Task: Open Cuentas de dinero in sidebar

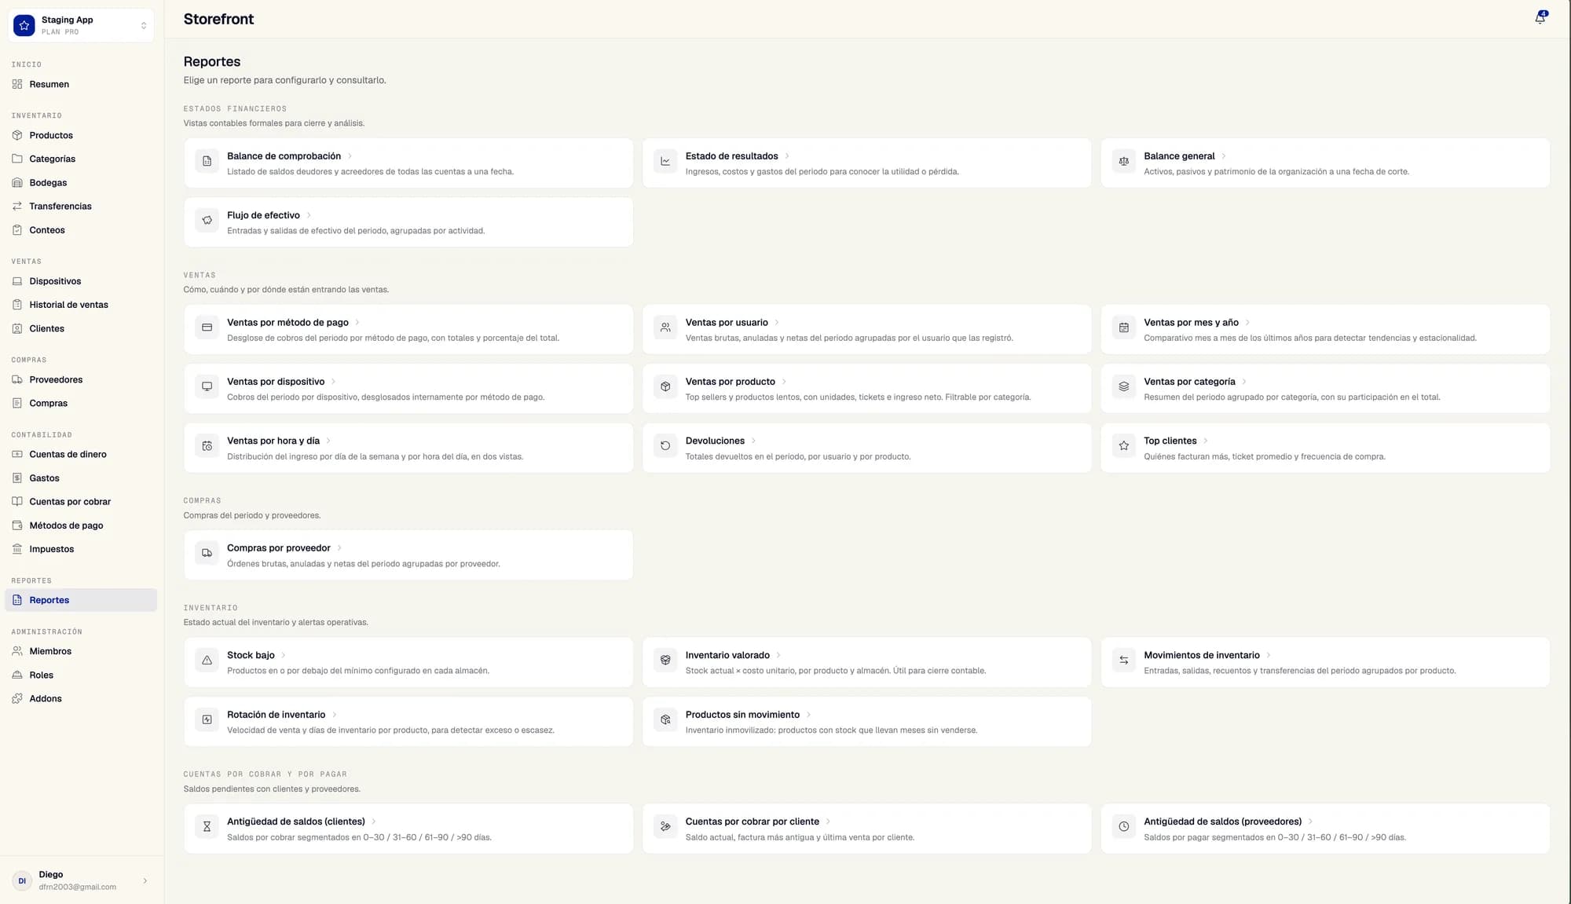Action: pyautogui.click(x=81, y=454)
